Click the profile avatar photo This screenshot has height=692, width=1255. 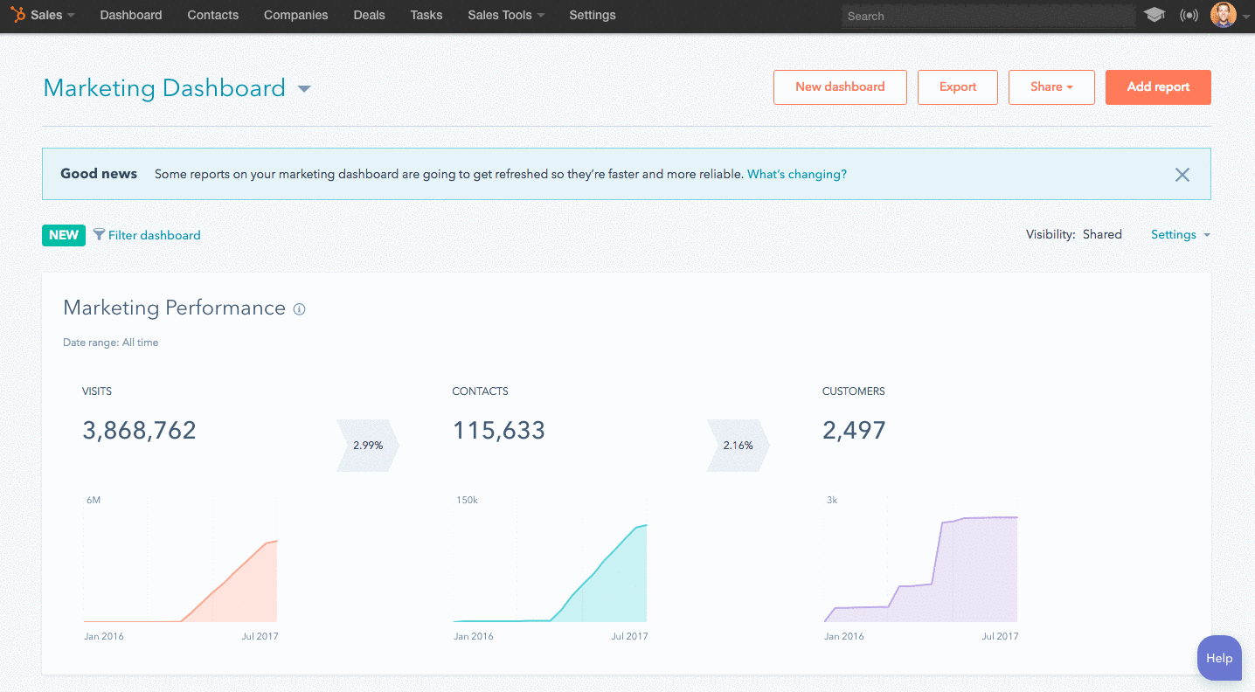click(1223, 14)
